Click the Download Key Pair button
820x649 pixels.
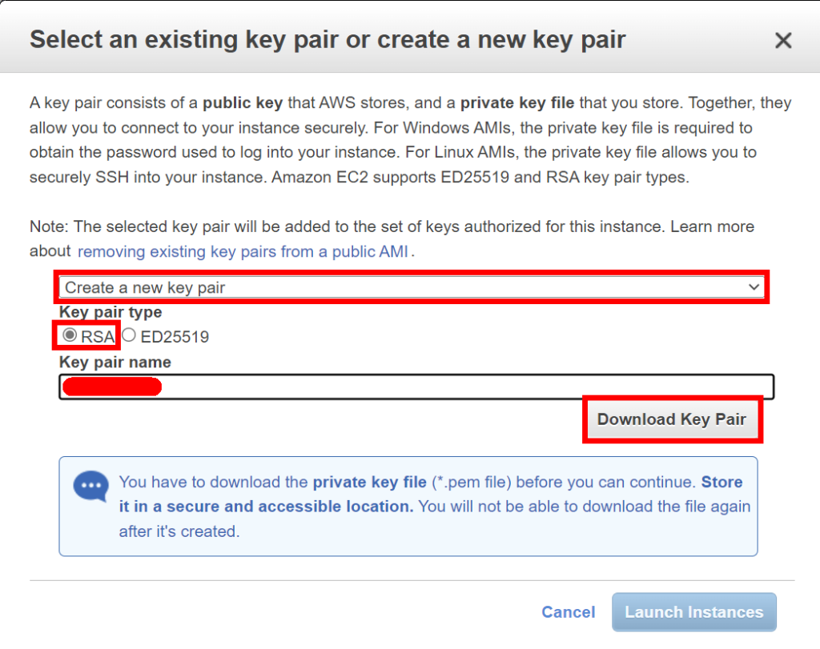672,419
